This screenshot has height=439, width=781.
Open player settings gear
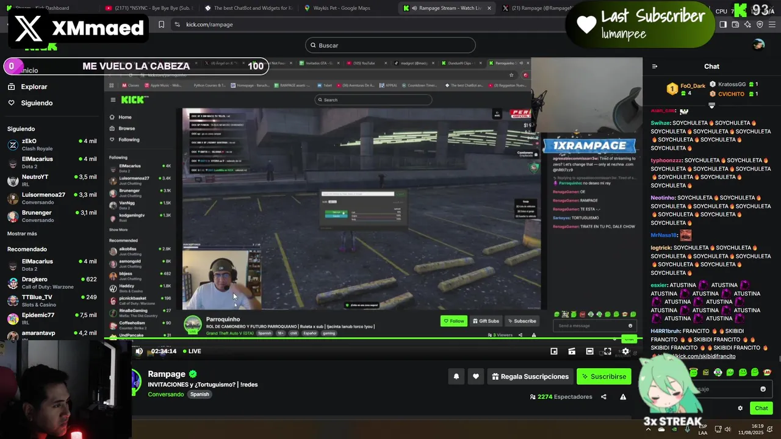(625, 351)
